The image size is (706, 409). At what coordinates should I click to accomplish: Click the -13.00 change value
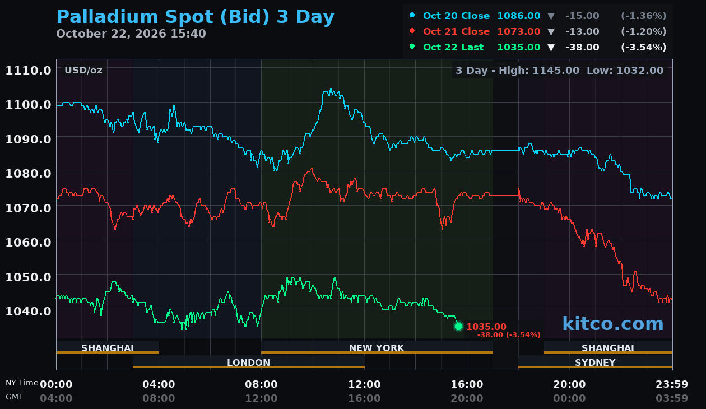(x=582, y=31)
